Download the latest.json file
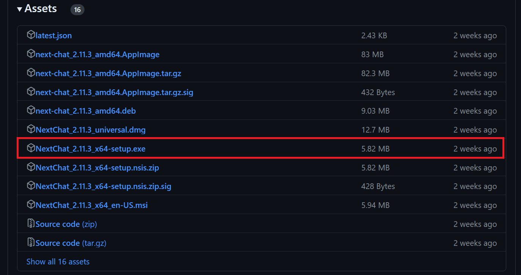521x275 pixels. 53,36
